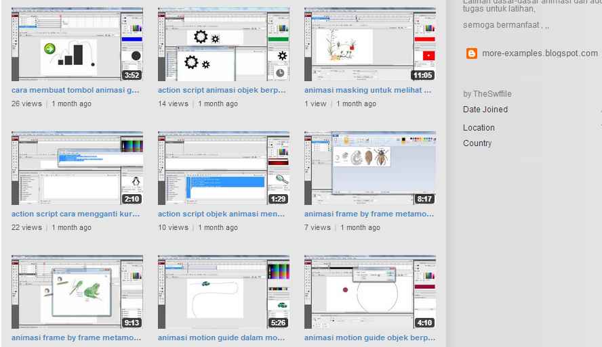The height and width of the screenshot is (347, 602).
Task: Open the 'animasi motion guide objek berp...' video link
Action: 369,338
